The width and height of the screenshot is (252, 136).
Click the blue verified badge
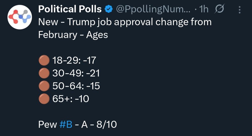109,9
